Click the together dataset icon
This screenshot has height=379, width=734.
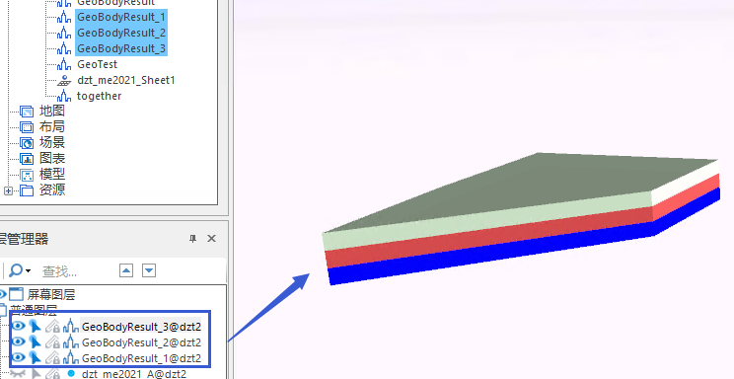pos(64,96)
